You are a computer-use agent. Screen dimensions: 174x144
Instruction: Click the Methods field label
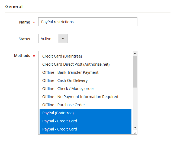coord(22,56)
